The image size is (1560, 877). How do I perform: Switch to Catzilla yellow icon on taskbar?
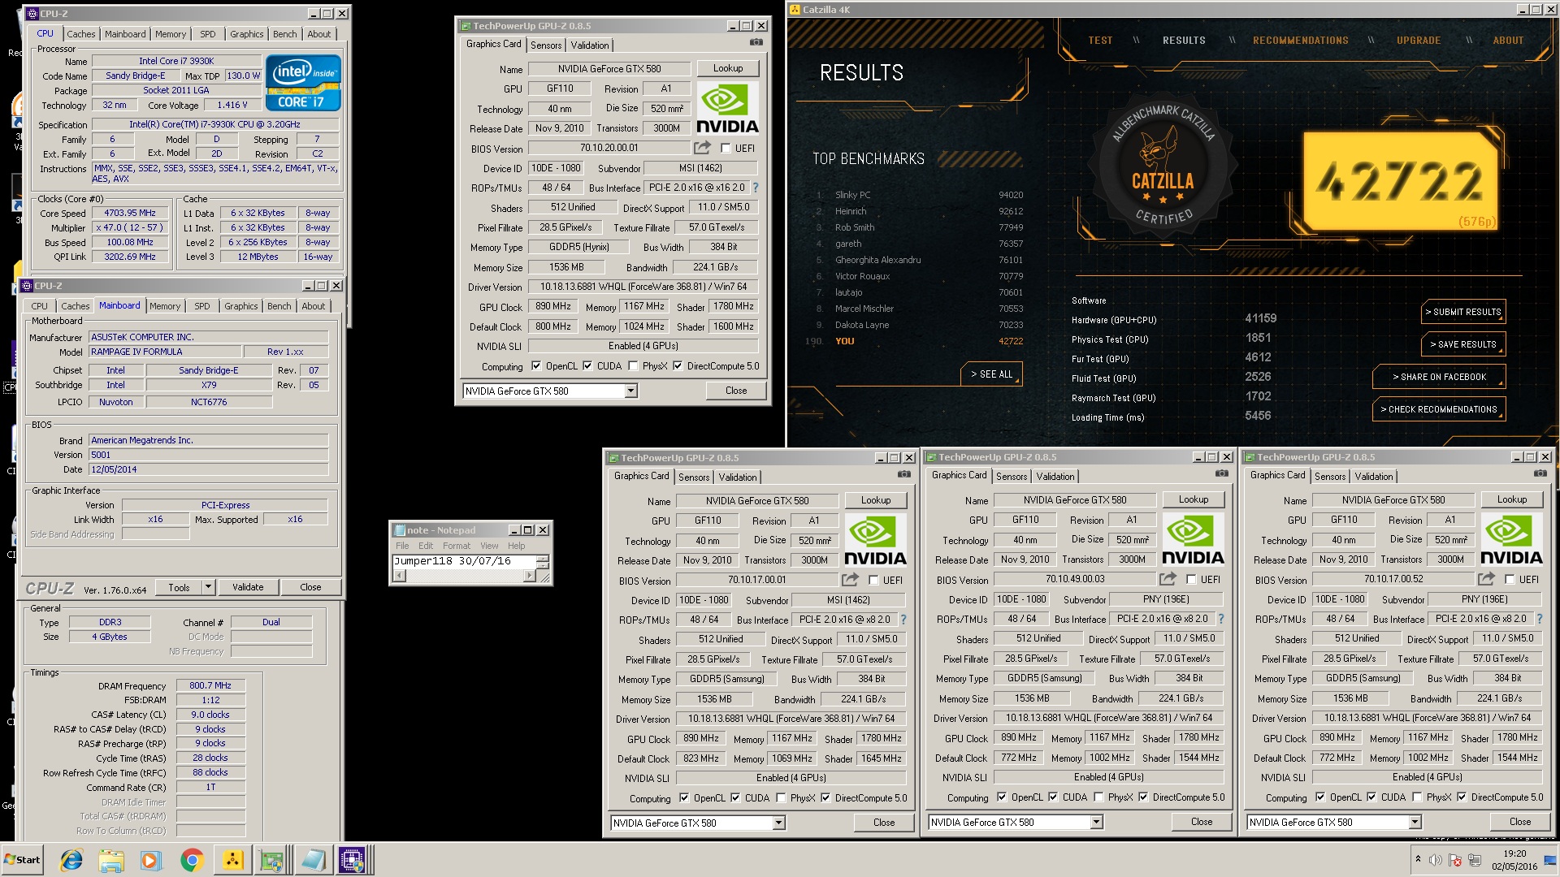(232, 860)
